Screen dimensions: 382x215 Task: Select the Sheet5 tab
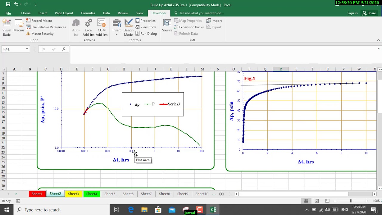[x=110, y=194]
